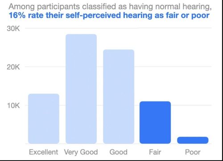Viewport: 223px width, 161px height.
Task: Click the 10K y-axis label
Action: (x=13, y=105)
